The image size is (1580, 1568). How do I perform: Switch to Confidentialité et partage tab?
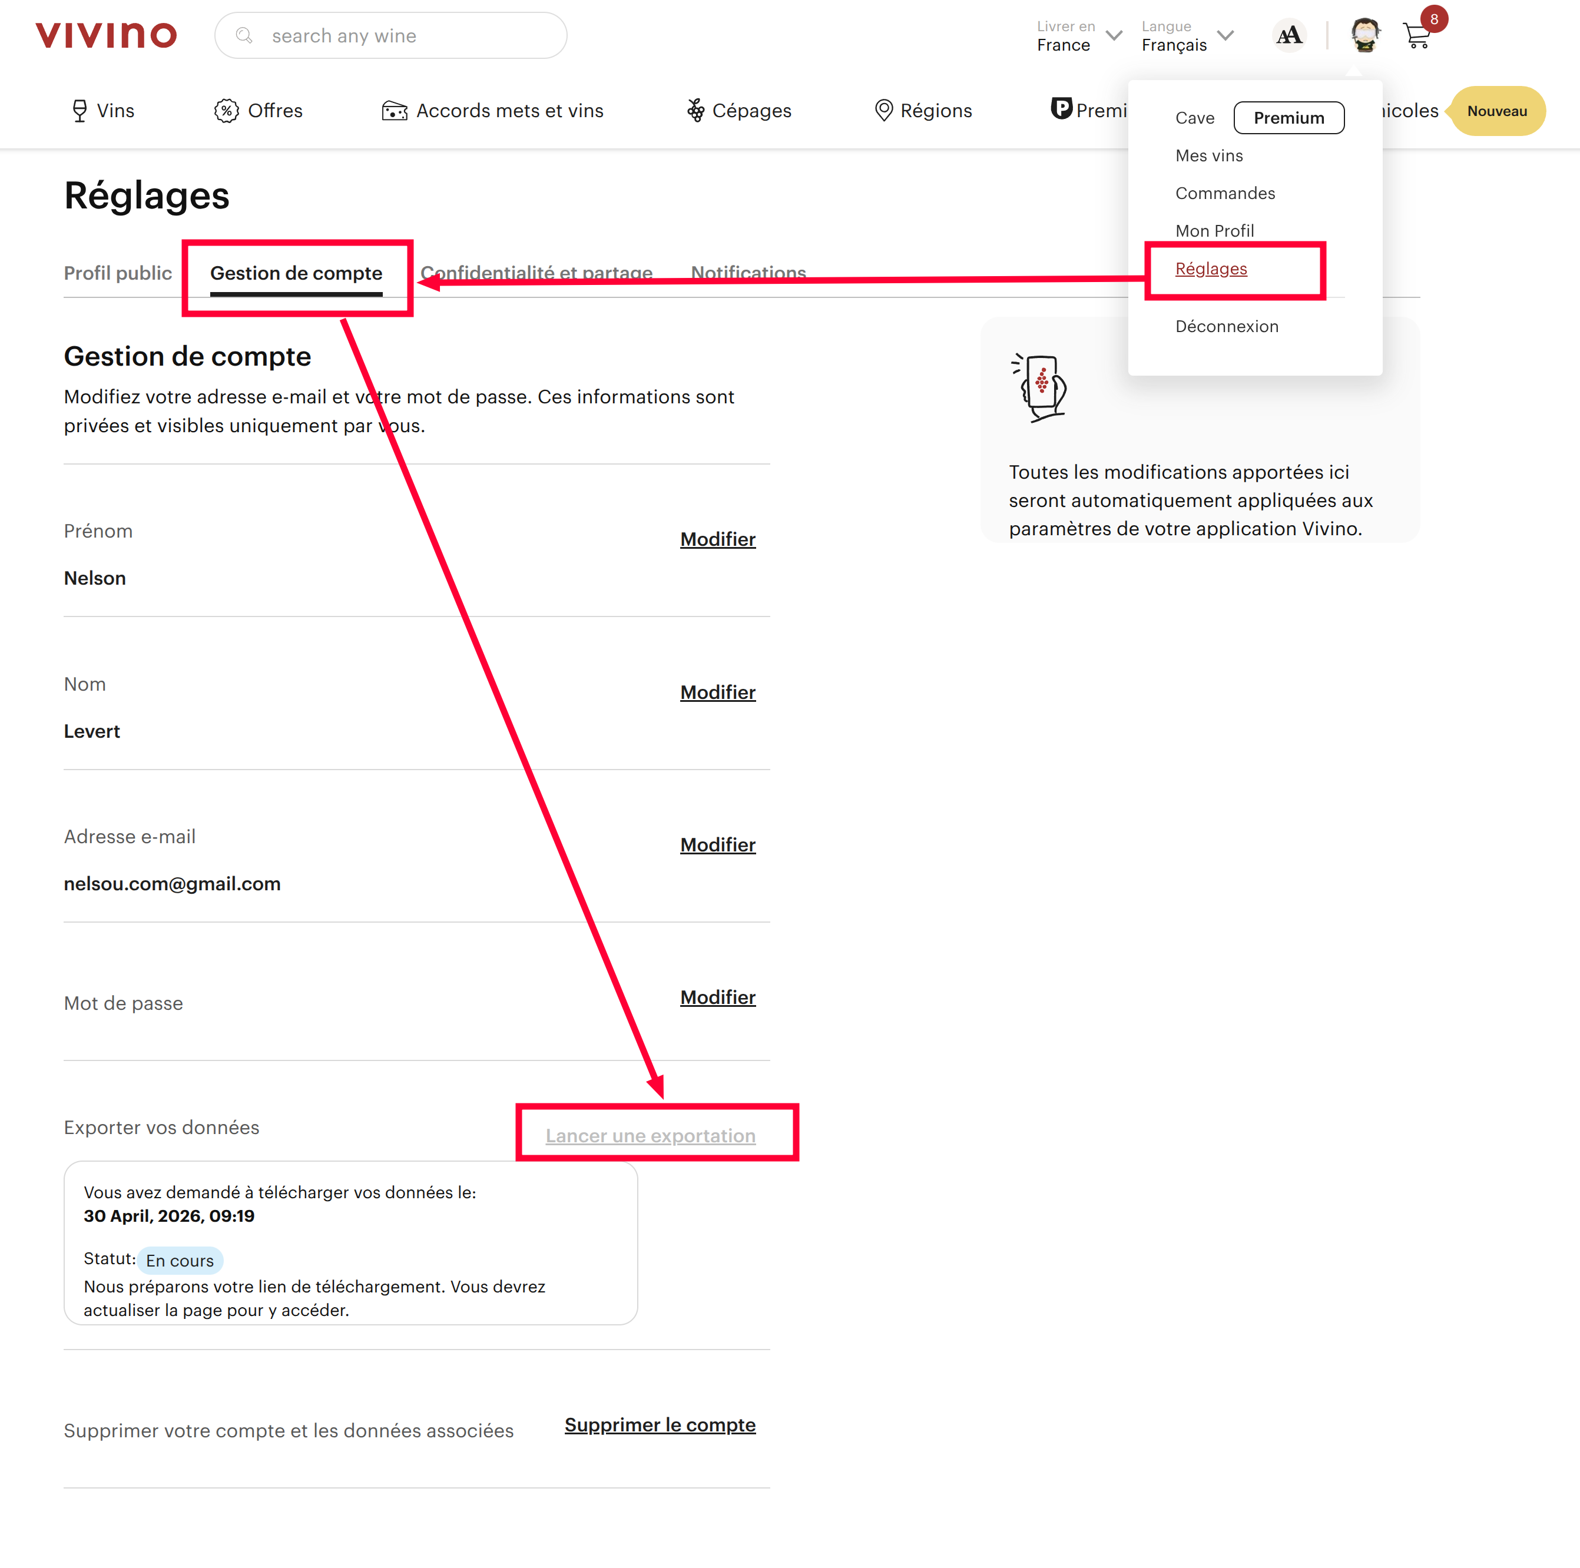(536, 273)
